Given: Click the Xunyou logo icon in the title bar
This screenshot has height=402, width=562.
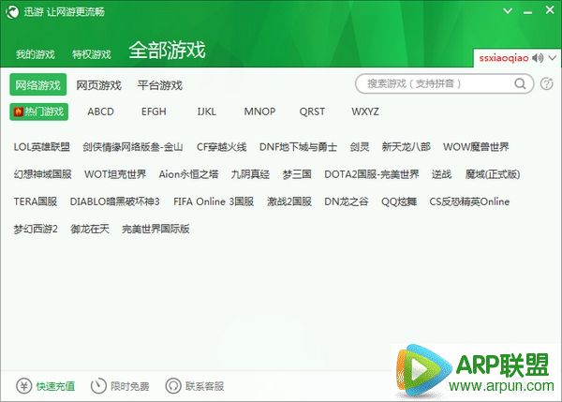Looking at the screenshot, I should (x=12, y=12).
